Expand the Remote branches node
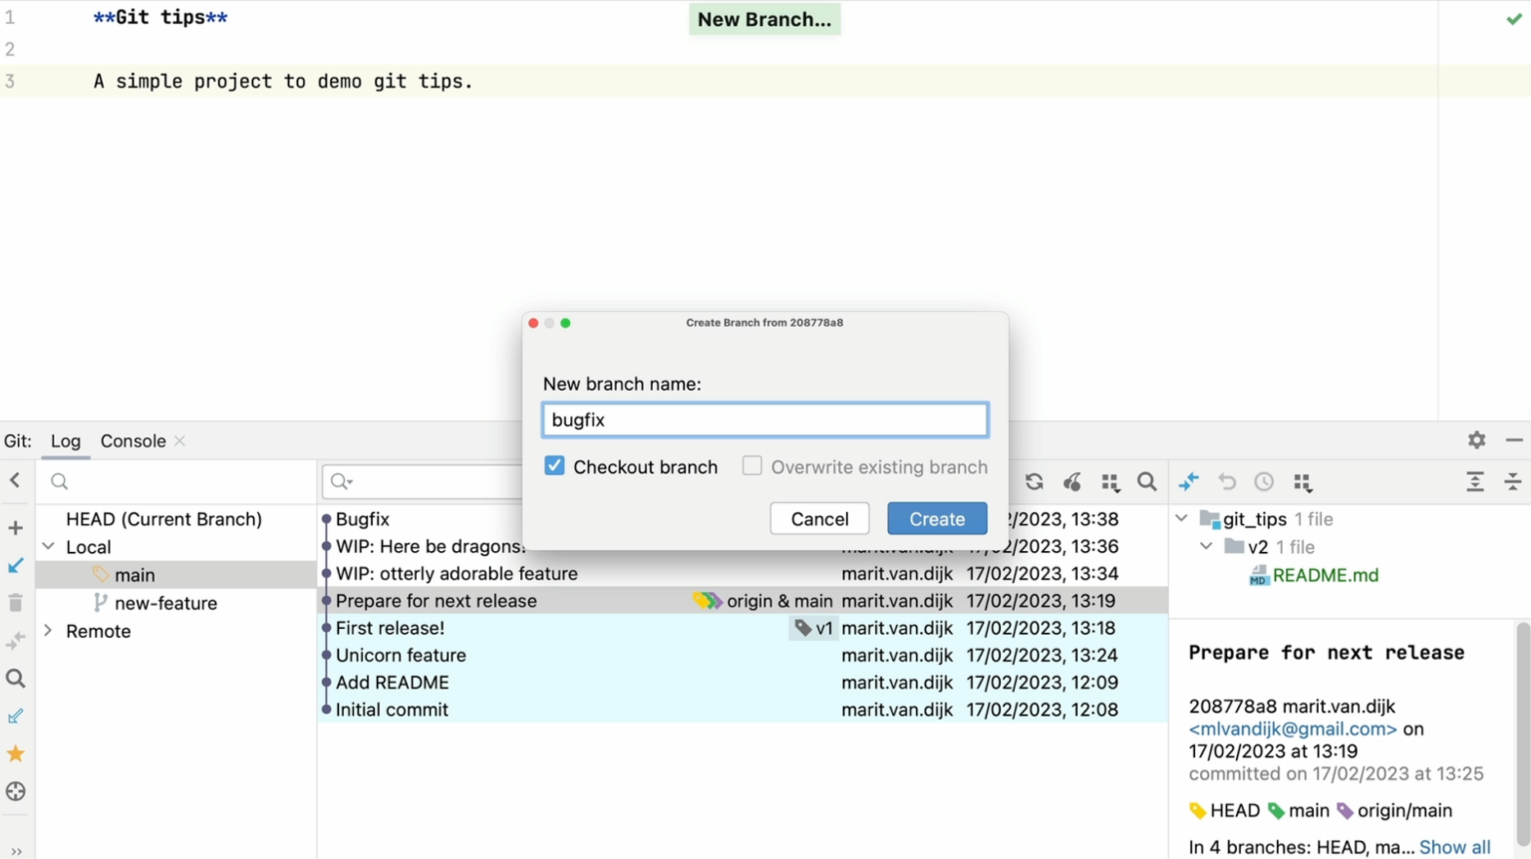The height and width of the screenshot is (859, 1531). (47, 631)
